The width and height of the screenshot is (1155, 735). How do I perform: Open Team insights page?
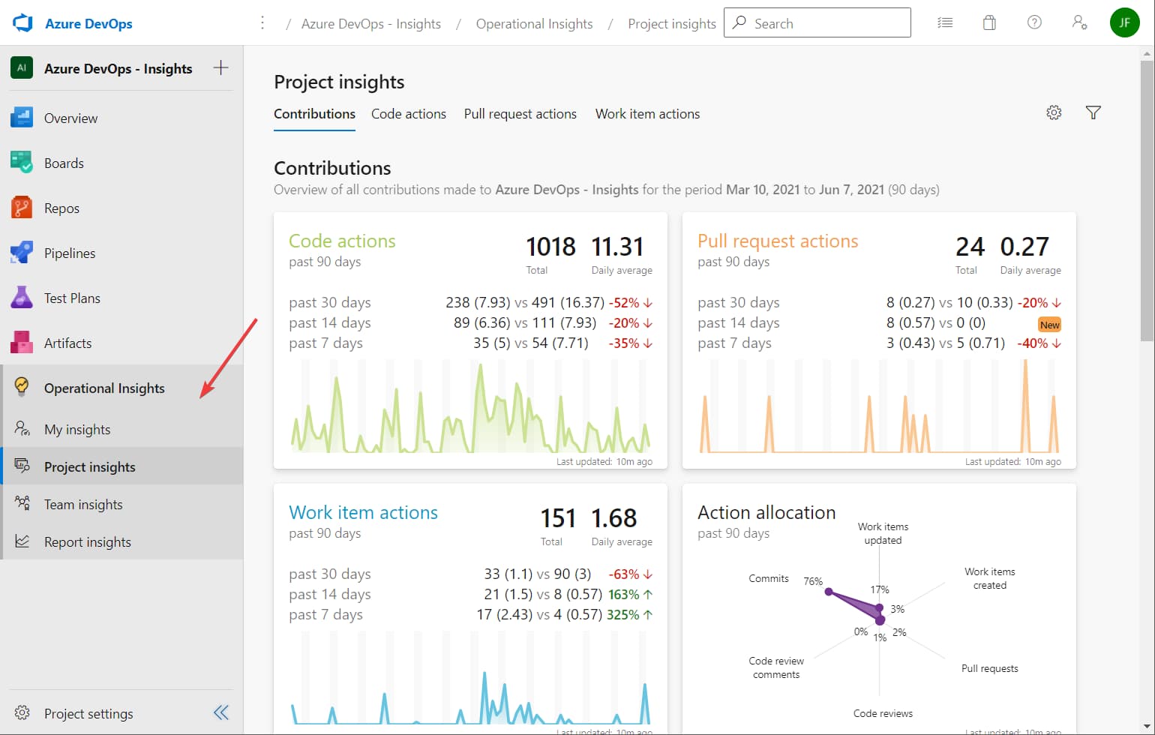pos(121,504)
